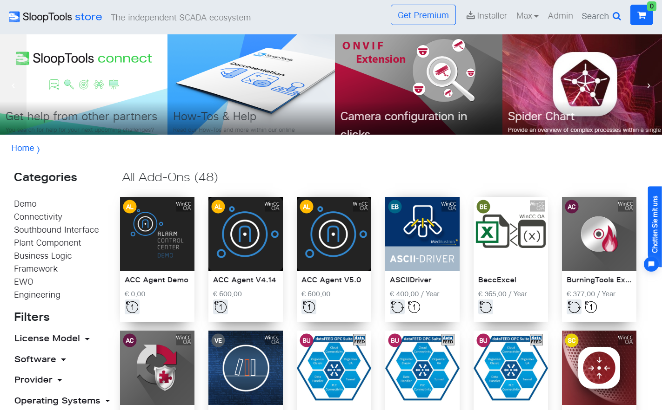
Task: Open the BurningTools product image
Action: coord(599,234)
